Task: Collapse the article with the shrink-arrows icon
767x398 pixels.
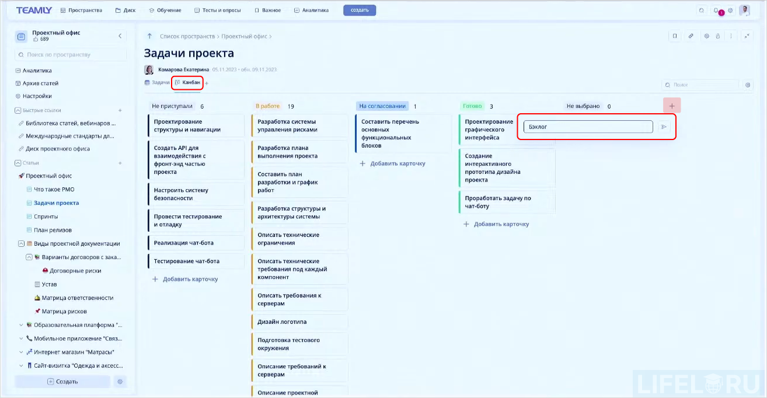Action: 747,36
